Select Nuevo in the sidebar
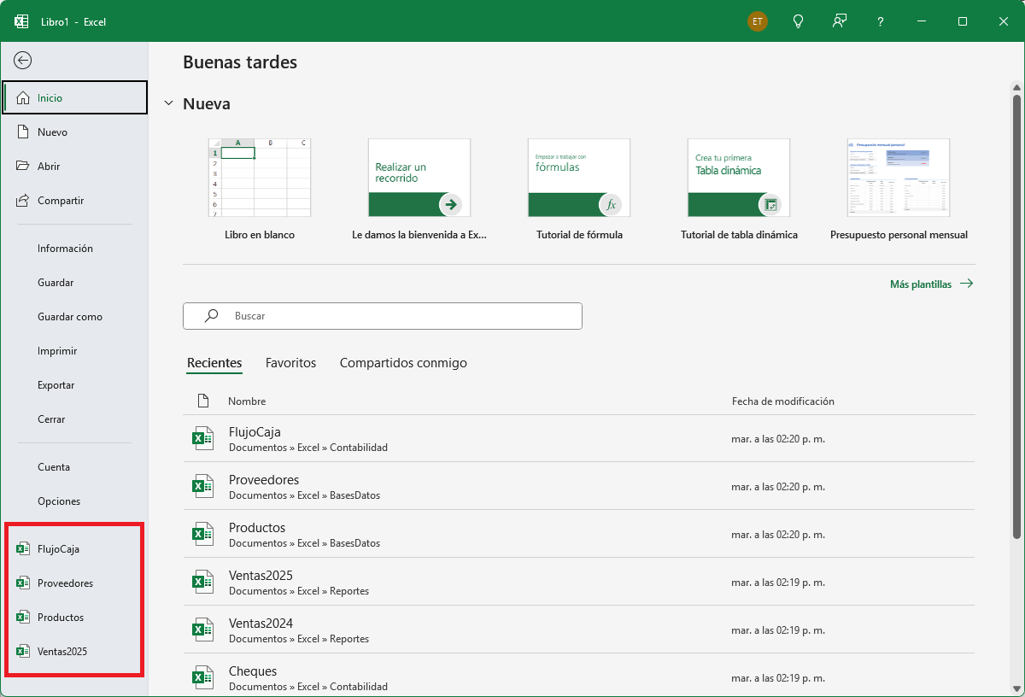The image size is (1025, 697). tap(75, 132)
